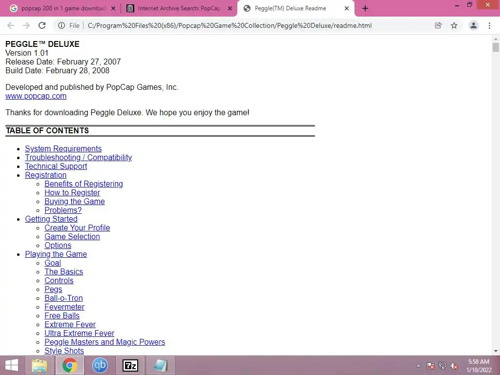Close the Internet Archive Search tab
Image resolution: width=500 pixels, height=375 pixels.
point(230,9)
